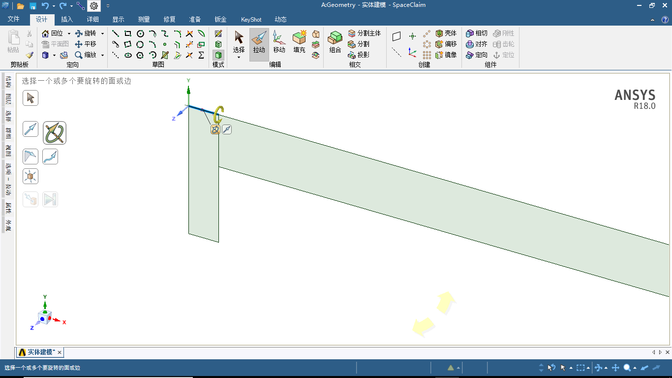Viewport: 672px width, 378px height.
Task: Select the sketch Line tool
Action: [x=116, y=33]
